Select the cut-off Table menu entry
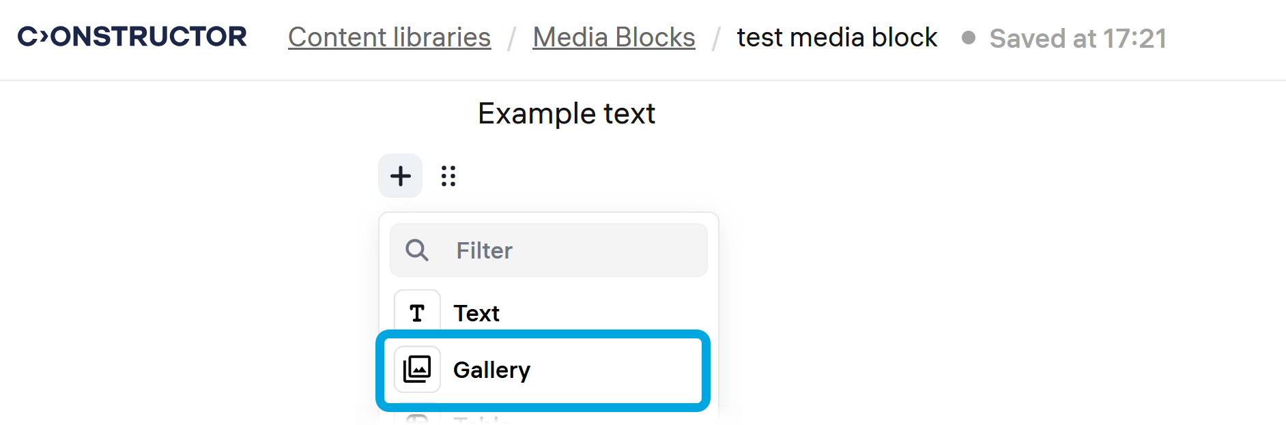 tap(482, 420)
